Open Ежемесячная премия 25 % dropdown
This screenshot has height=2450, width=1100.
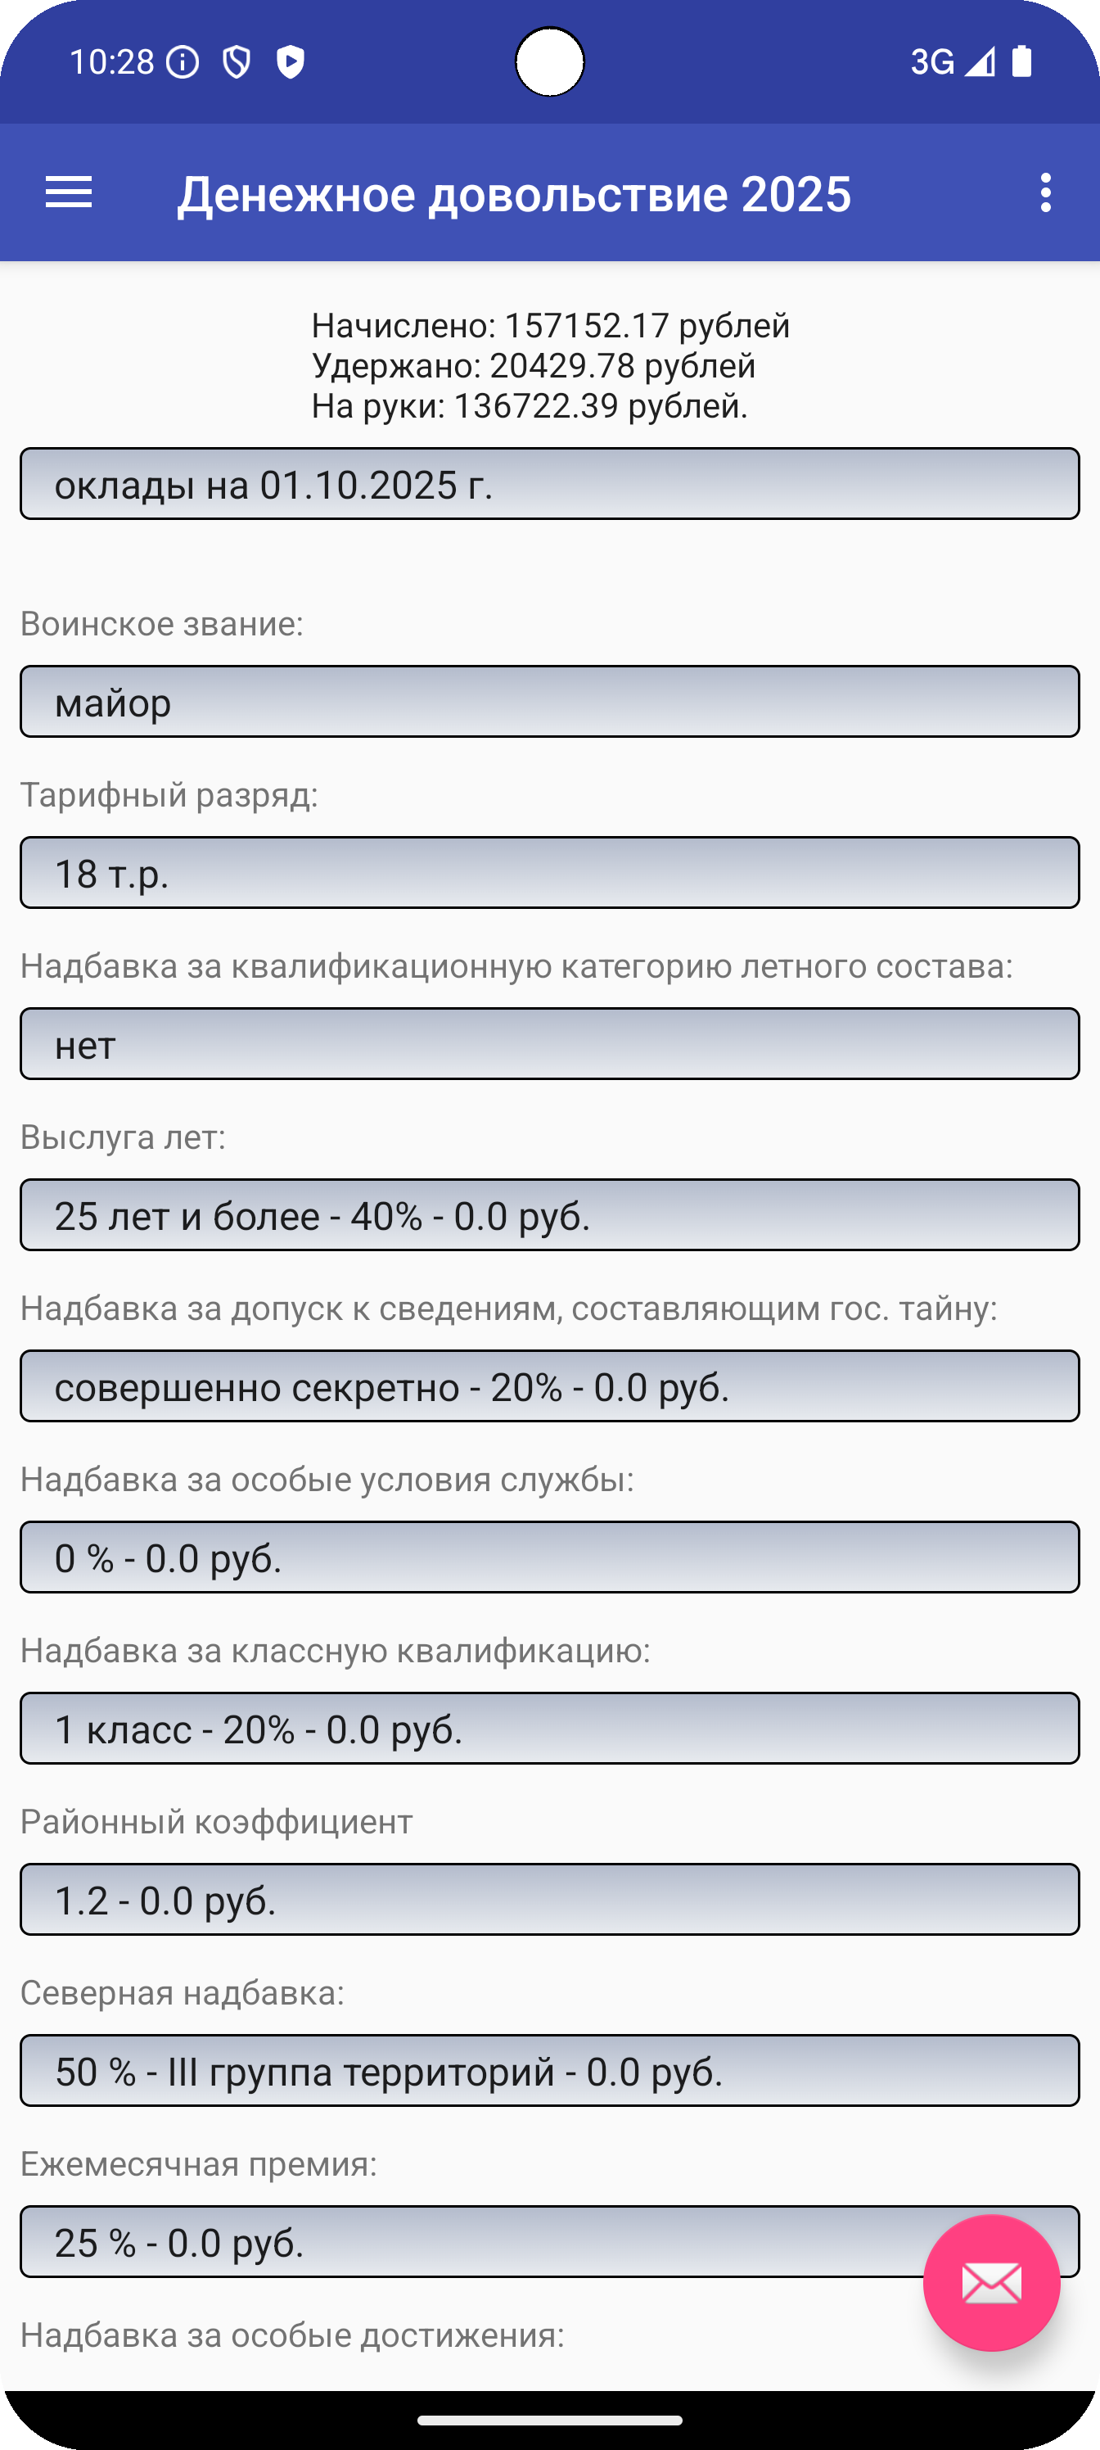(549, 2243)
